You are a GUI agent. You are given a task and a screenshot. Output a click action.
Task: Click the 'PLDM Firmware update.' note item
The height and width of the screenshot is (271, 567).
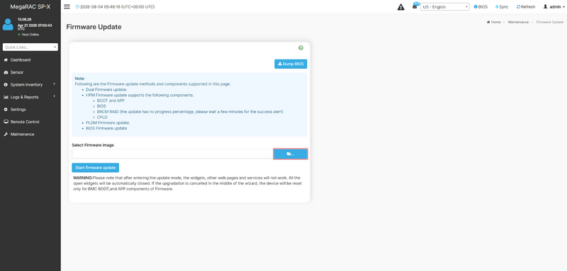tap(108, 122)
